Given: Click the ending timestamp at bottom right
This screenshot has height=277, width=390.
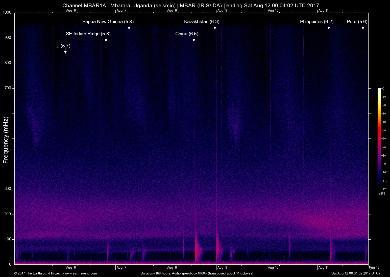Looking at the screenshot, I should coord(354,273).
